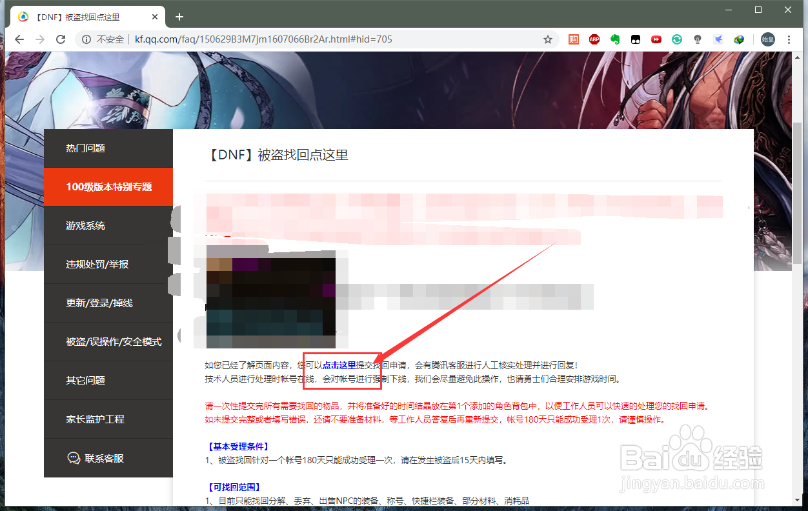Viewport: 808px width, 511px height.
Task: Go forward with the browser arrow
Action: 40,39
